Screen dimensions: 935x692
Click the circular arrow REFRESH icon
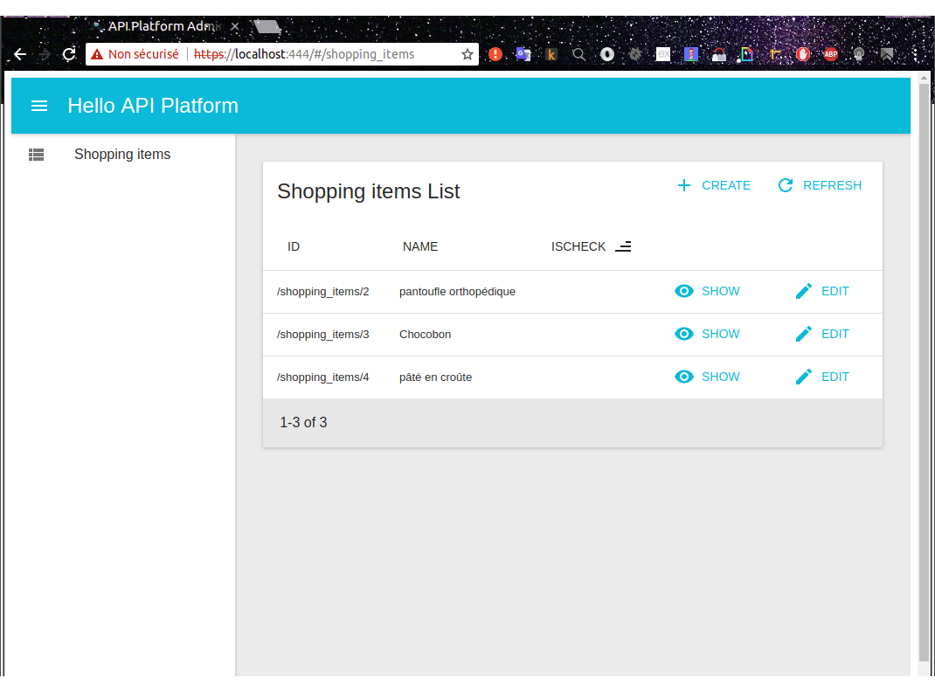(x=786, y=185)
